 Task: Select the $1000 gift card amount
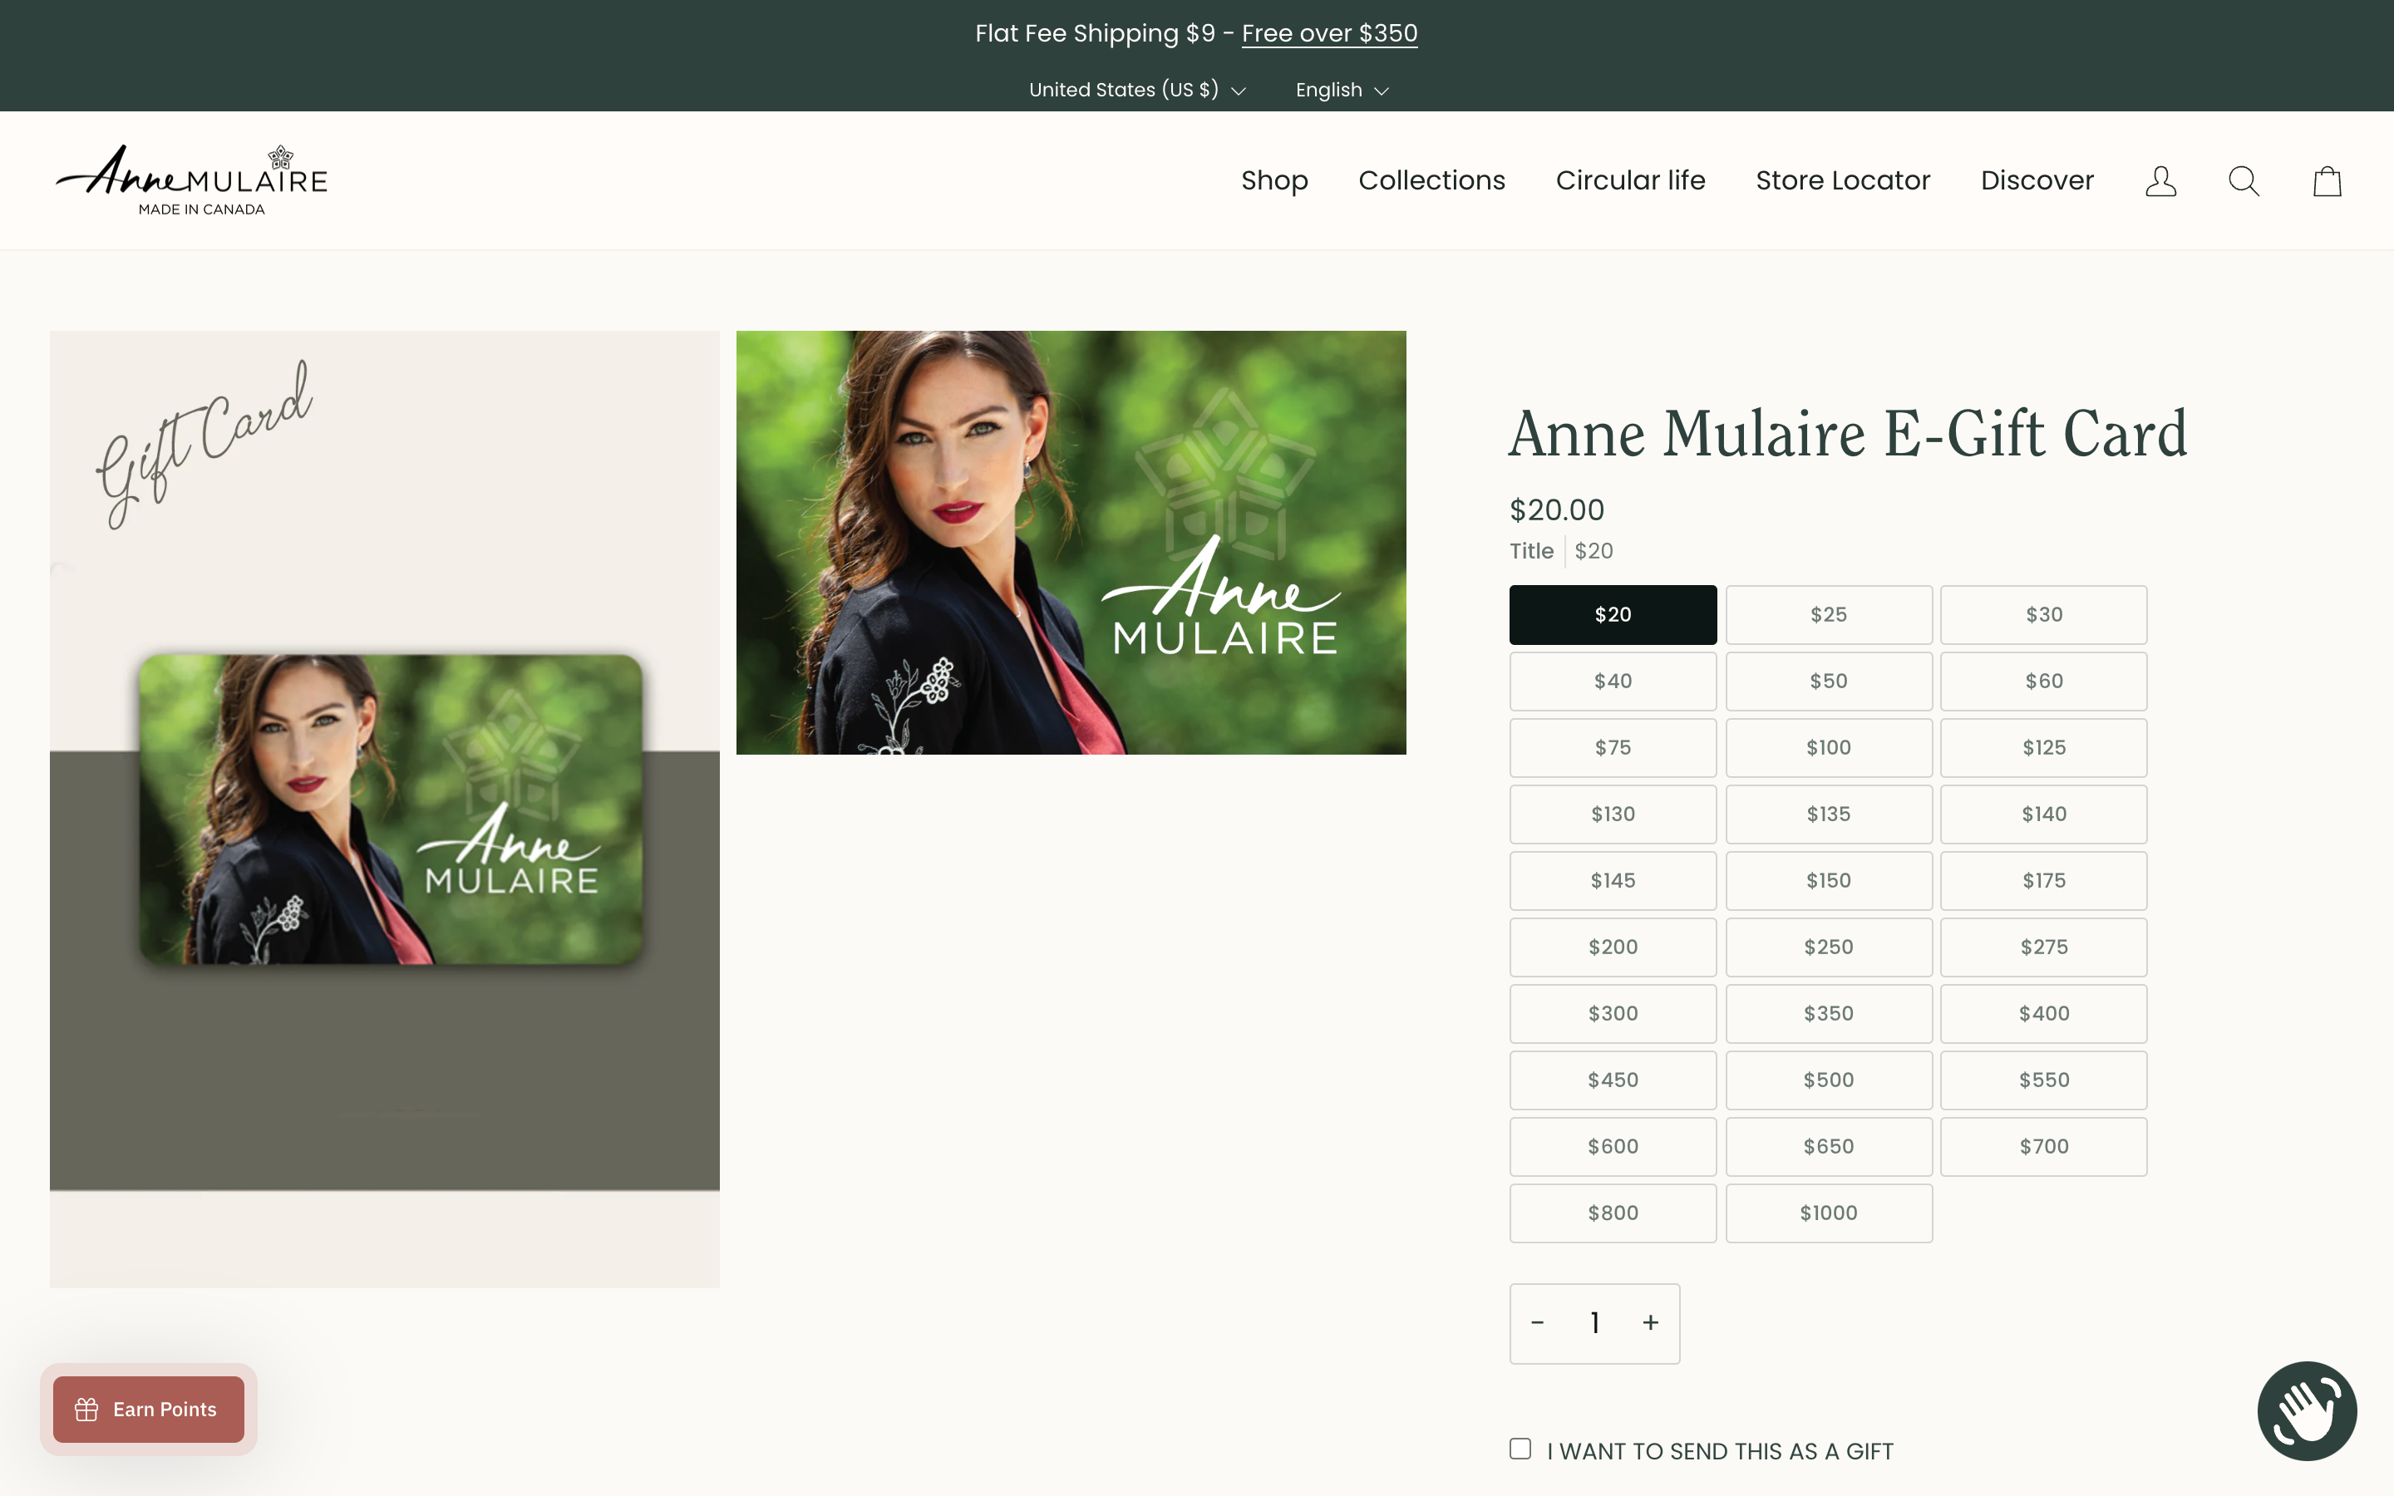click(1828, 1212)
